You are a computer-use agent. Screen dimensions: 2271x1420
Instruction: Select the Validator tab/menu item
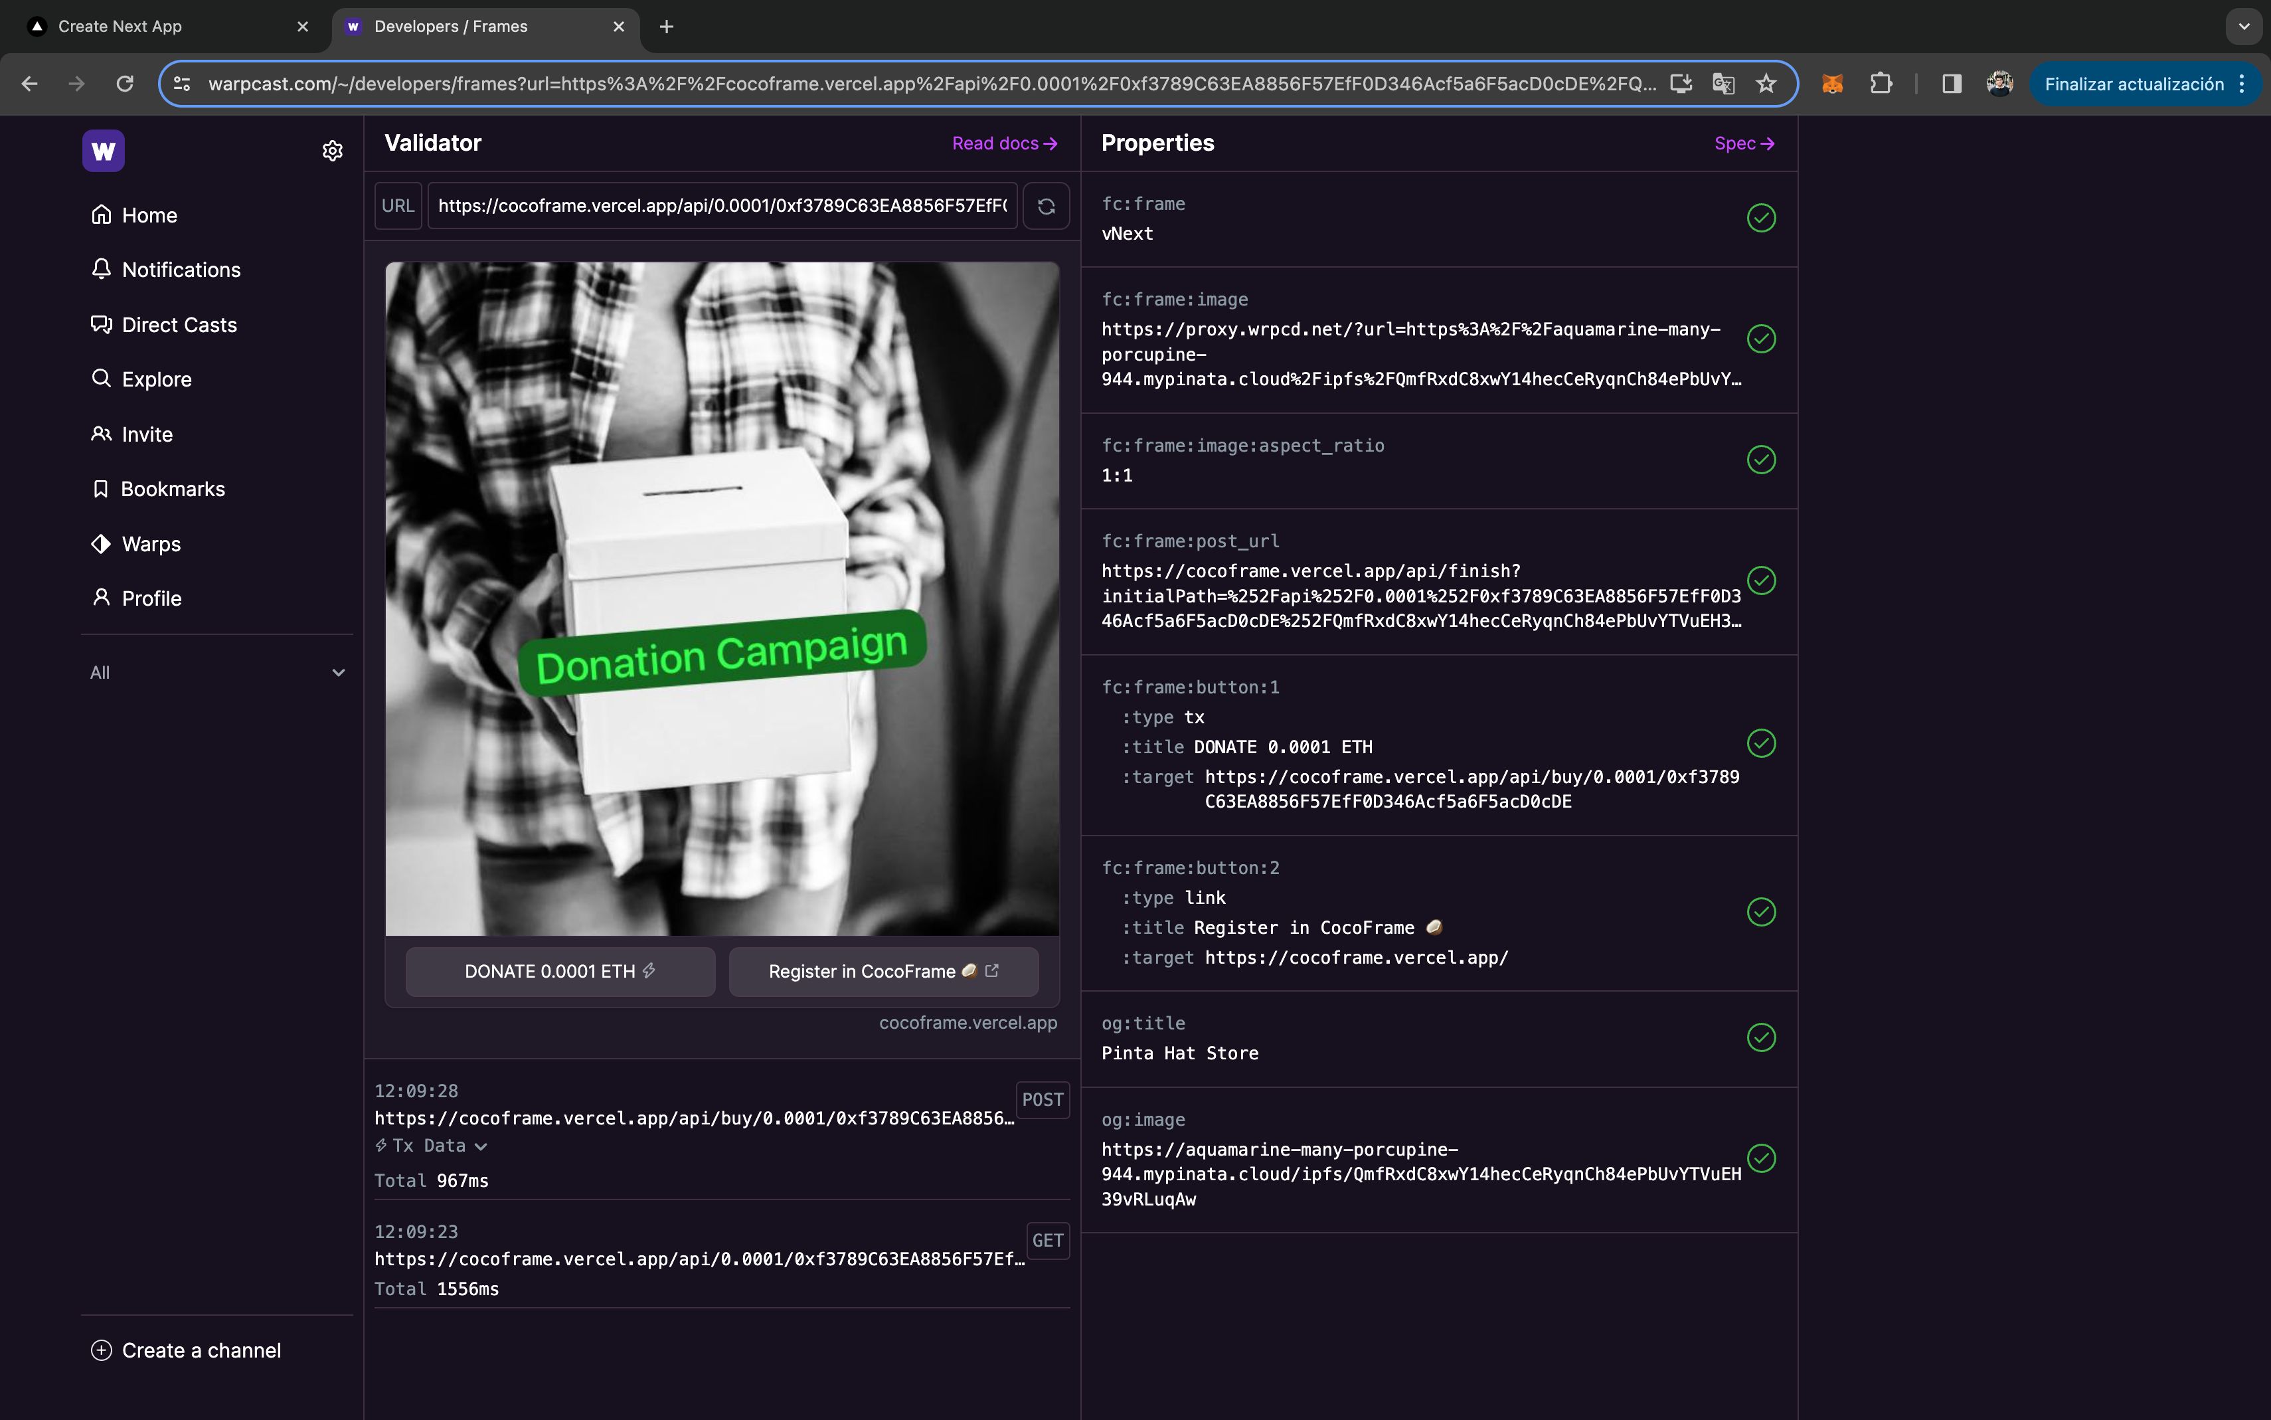coord(433,142)
